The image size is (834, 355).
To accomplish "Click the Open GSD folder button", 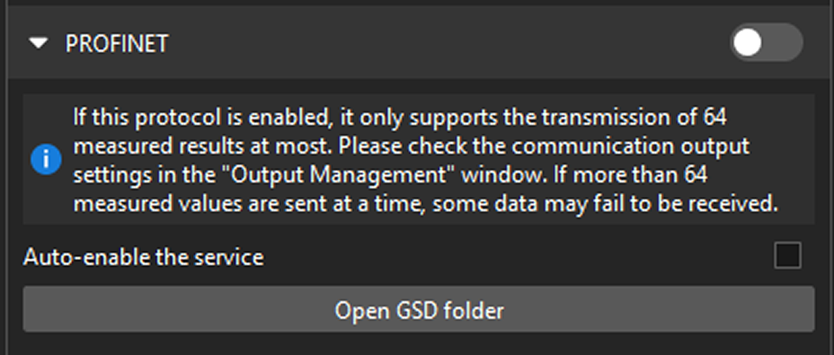I will coord(419,310).
